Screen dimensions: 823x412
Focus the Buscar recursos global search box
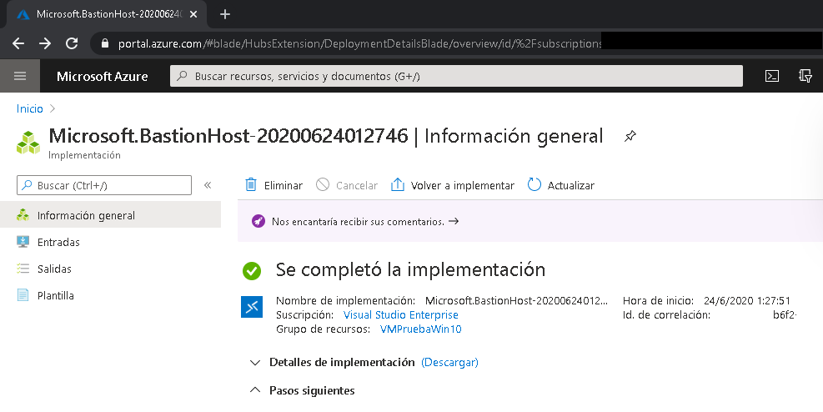click(x=456, y=76)
